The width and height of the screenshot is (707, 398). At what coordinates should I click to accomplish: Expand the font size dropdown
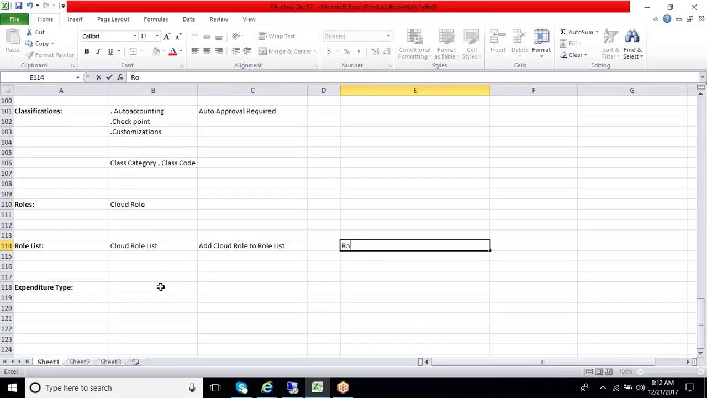pos(157,36)
